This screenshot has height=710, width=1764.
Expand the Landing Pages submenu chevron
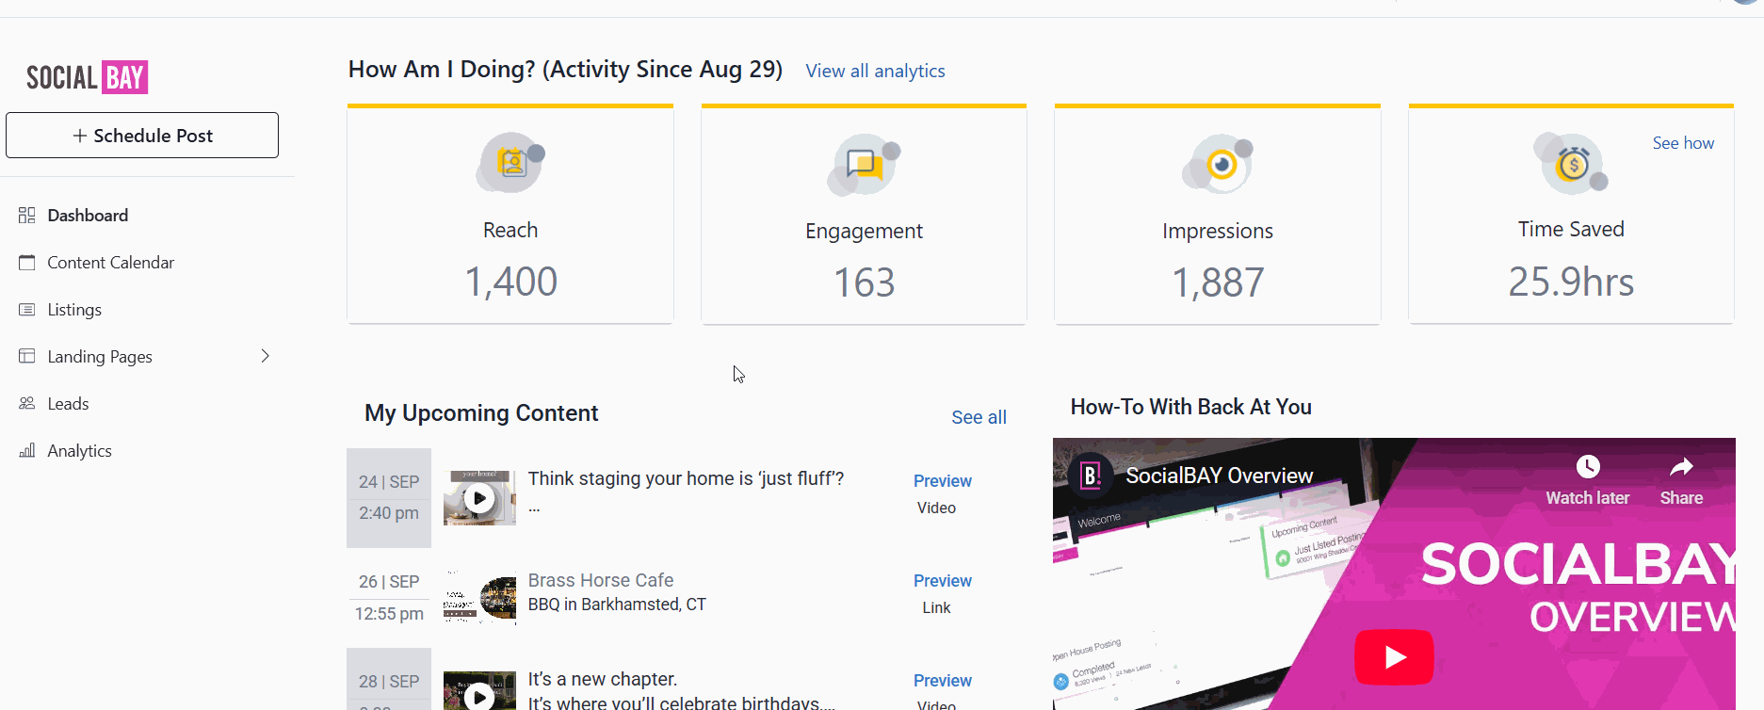[x=266, y=356]
